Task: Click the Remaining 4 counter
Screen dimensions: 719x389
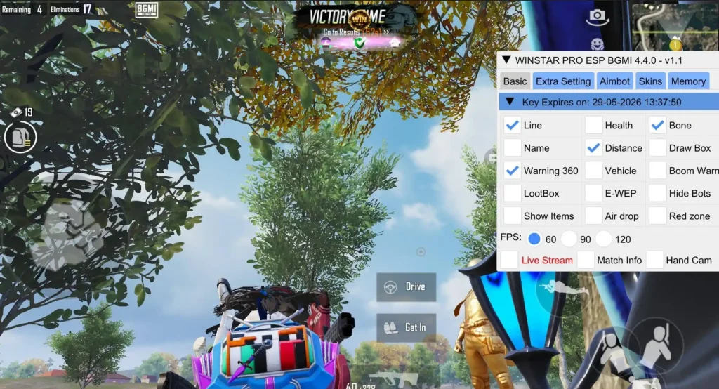Action: pyautogui.click(x=22, y=9)
